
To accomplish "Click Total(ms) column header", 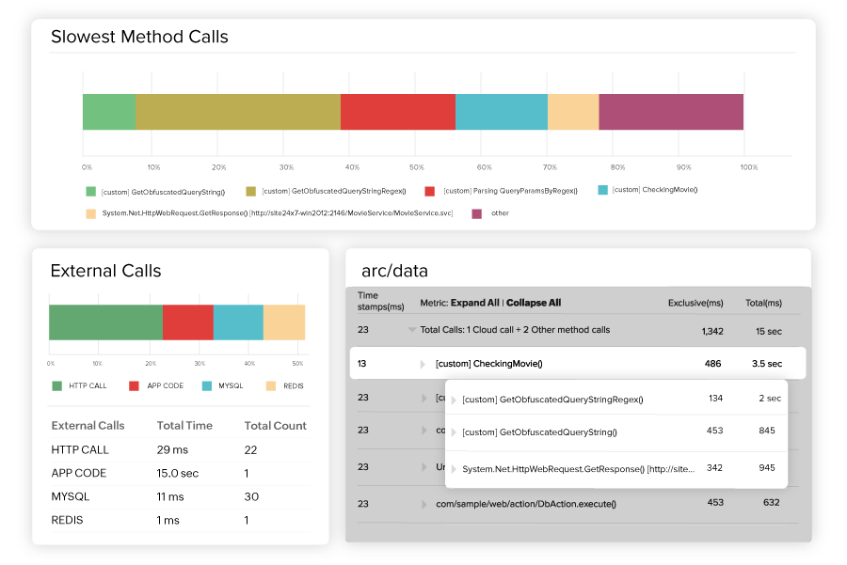I will [x=763, y=303].
